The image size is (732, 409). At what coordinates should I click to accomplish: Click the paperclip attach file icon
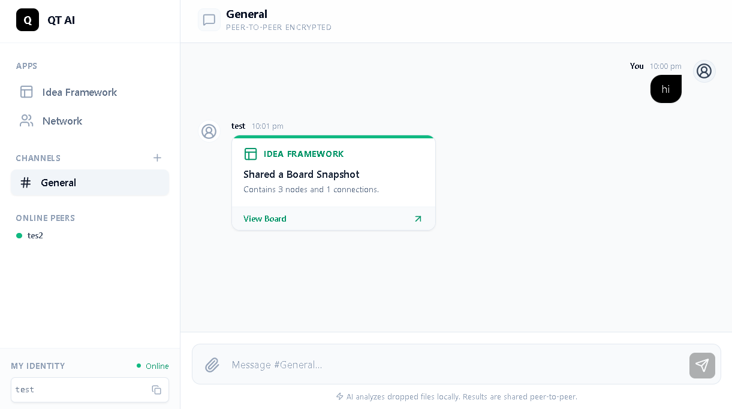click(x=212, y=365)
